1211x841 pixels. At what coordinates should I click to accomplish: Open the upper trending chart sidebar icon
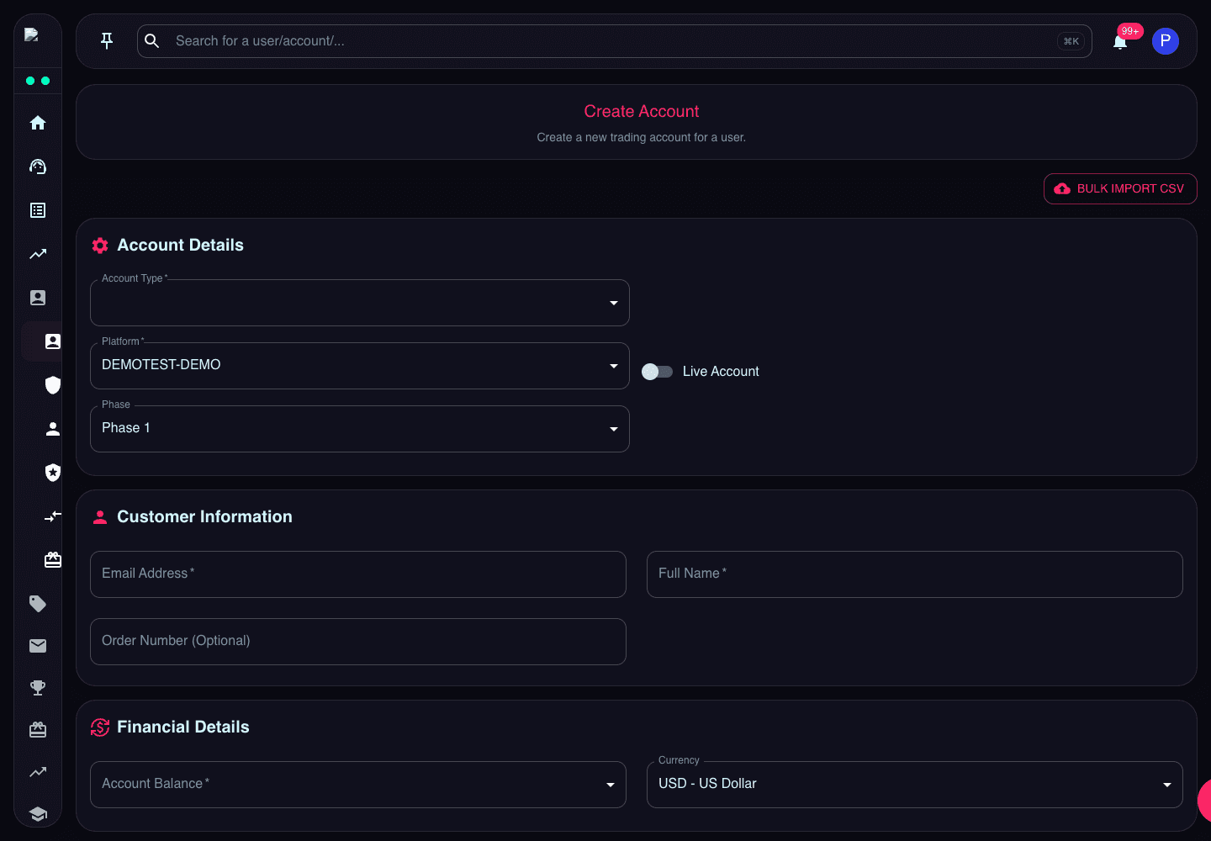(38, 254)
